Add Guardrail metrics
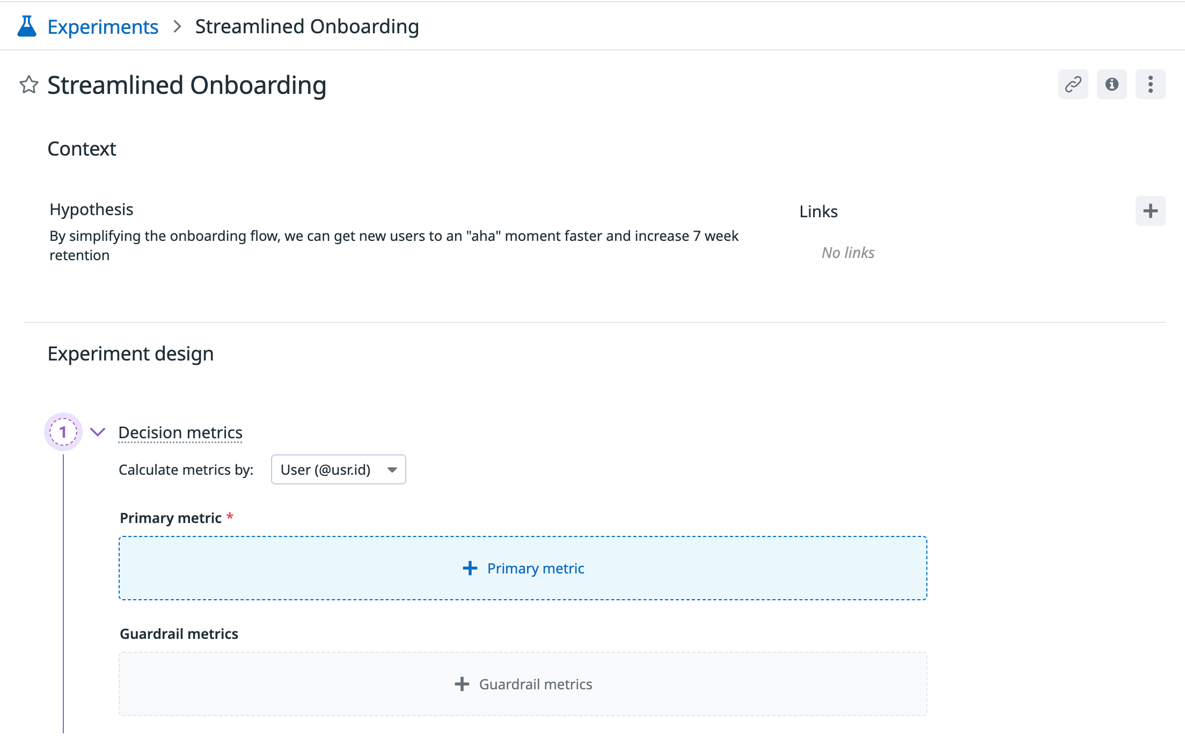Viewport: 1185px width, 751px height. pos(535,684)
